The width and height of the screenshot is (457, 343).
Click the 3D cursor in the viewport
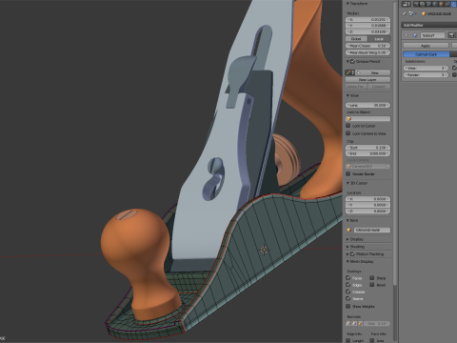click(x=264, y=251)
